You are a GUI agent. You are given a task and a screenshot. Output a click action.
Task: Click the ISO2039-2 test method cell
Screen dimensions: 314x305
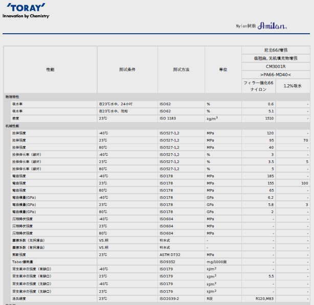pos(169,298)
